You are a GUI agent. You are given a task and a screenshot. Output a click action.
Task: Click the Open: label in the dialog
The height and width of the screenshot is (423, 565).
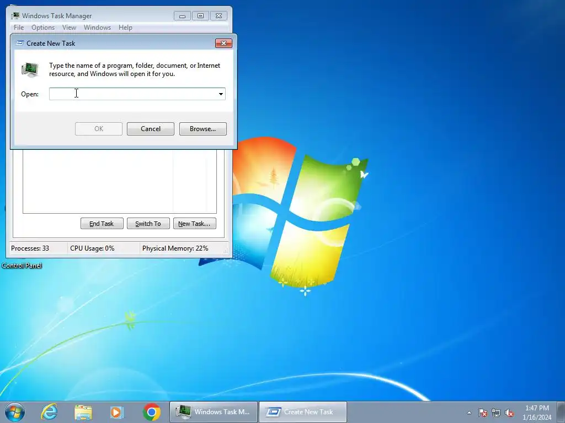[30, 94]
